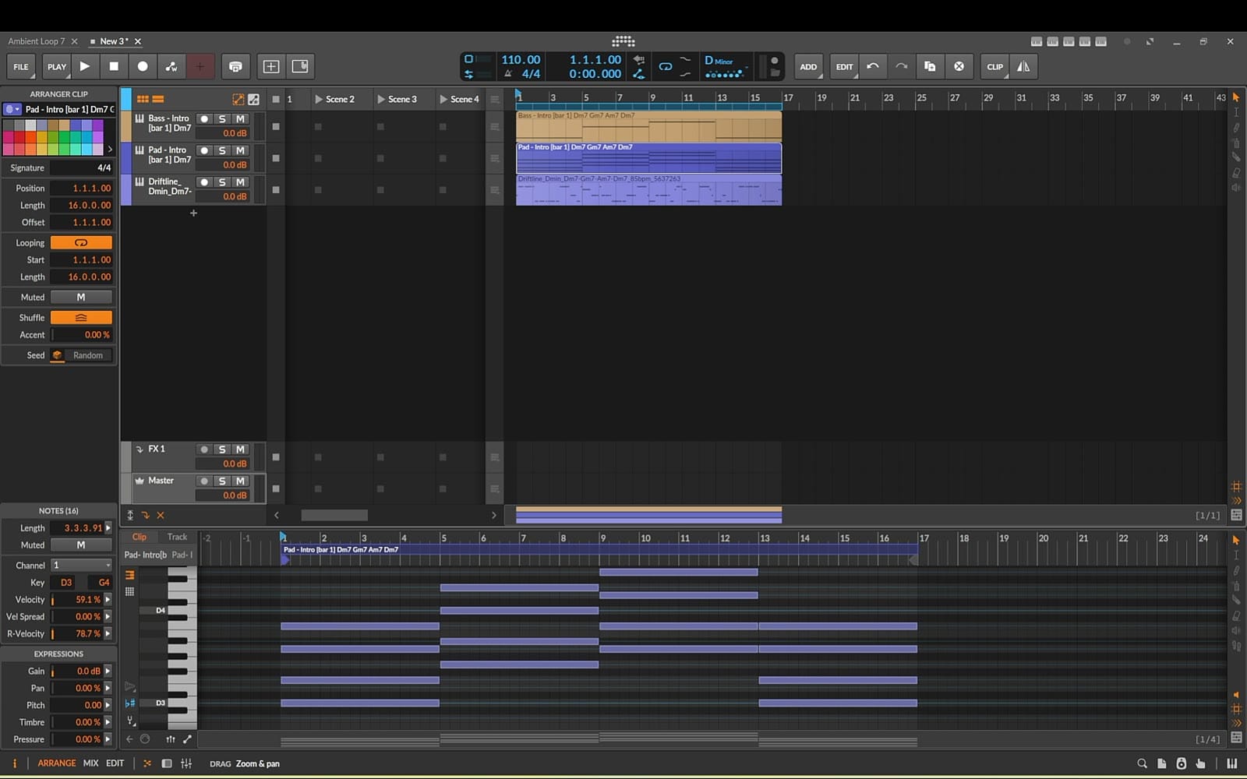Show the device panel sliders icon

(x=186, y=763)
